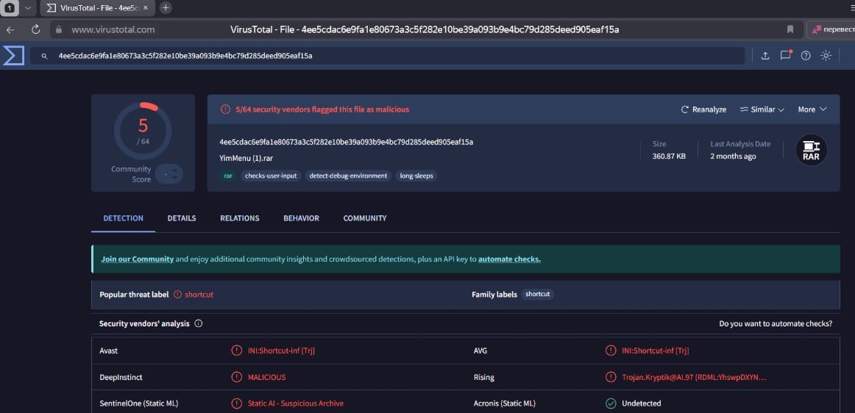Click the SentinelOne warning icon
This screenshot has width=855, height=413.
(x=237, y=403)
